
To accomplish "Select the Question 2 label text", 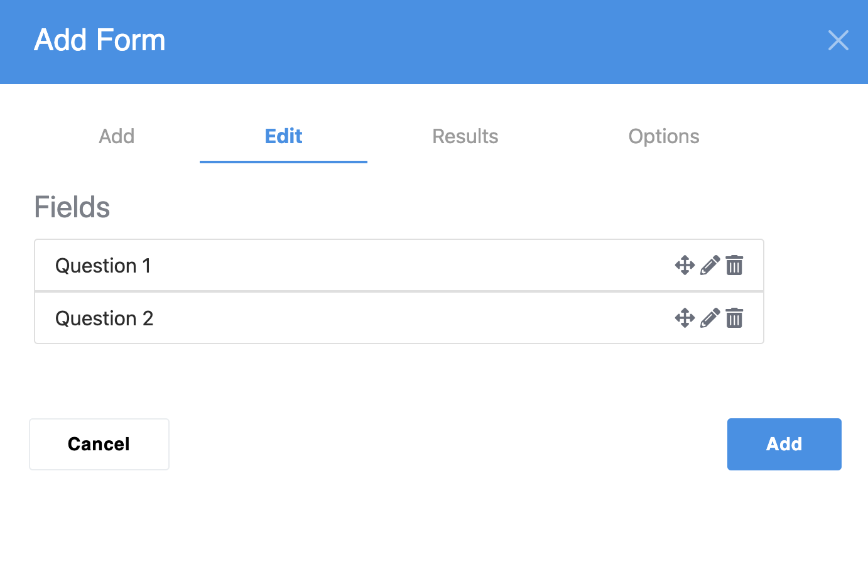I will point(104,318).
